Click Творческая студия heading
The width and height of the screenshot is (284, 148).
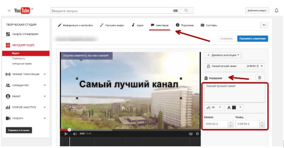[21, 24]
